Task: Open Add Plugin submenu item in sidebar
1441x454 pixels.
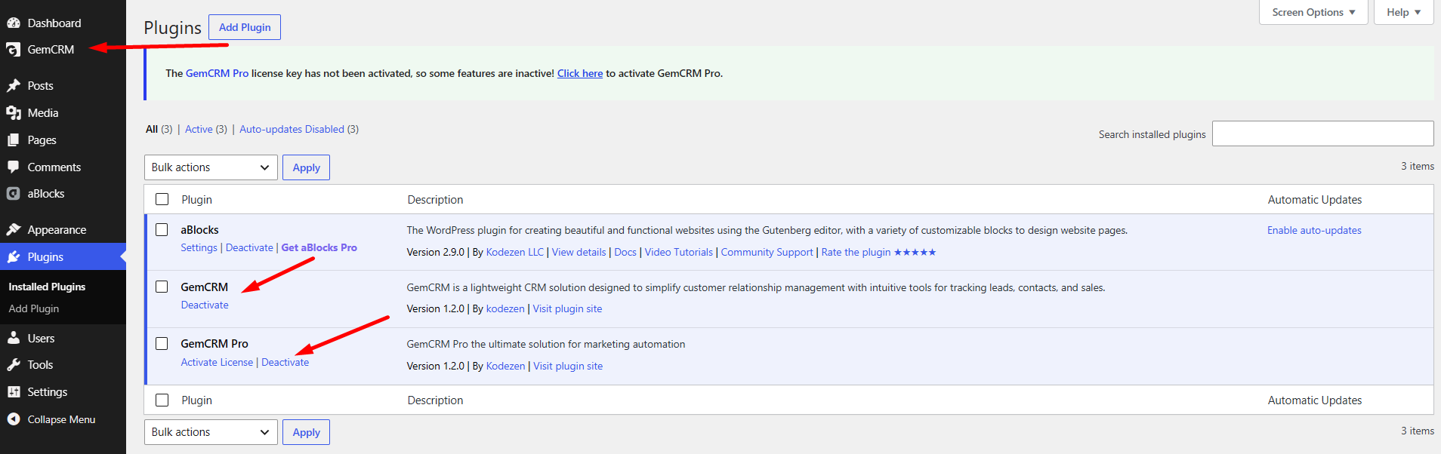Action: 34,308
